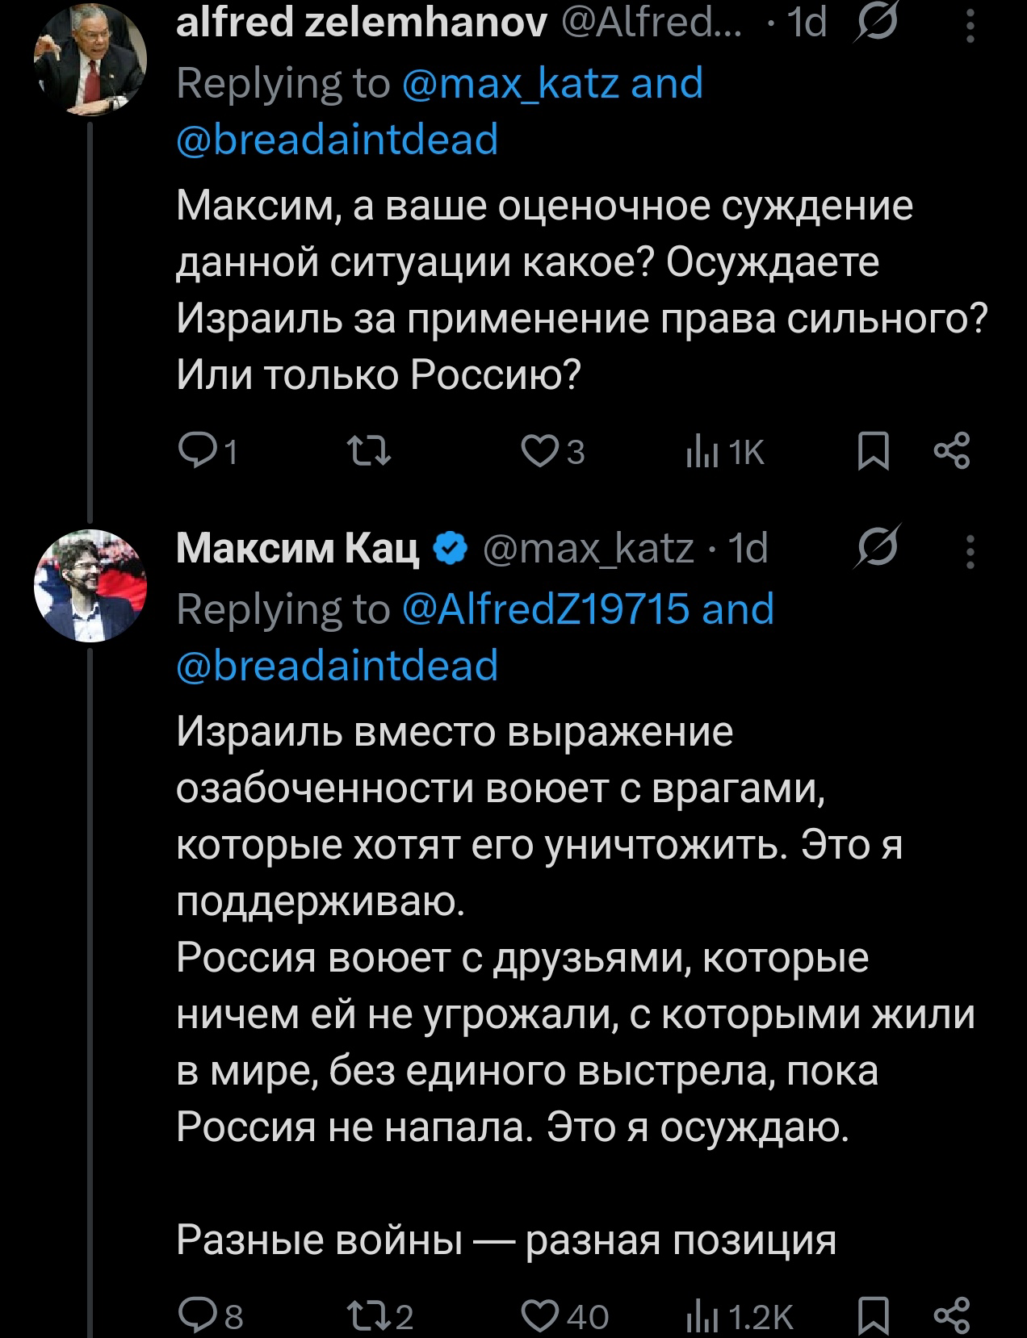1027x1338 pixels.
Task: Open the @max_katz mention in alfred's reply
Action: tap(511, 83)
